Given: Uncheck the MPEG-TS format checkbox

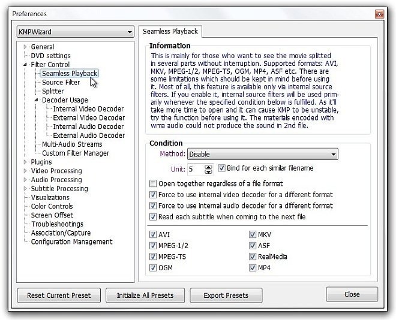Looking at the screenshot, I should coord(153,256).
